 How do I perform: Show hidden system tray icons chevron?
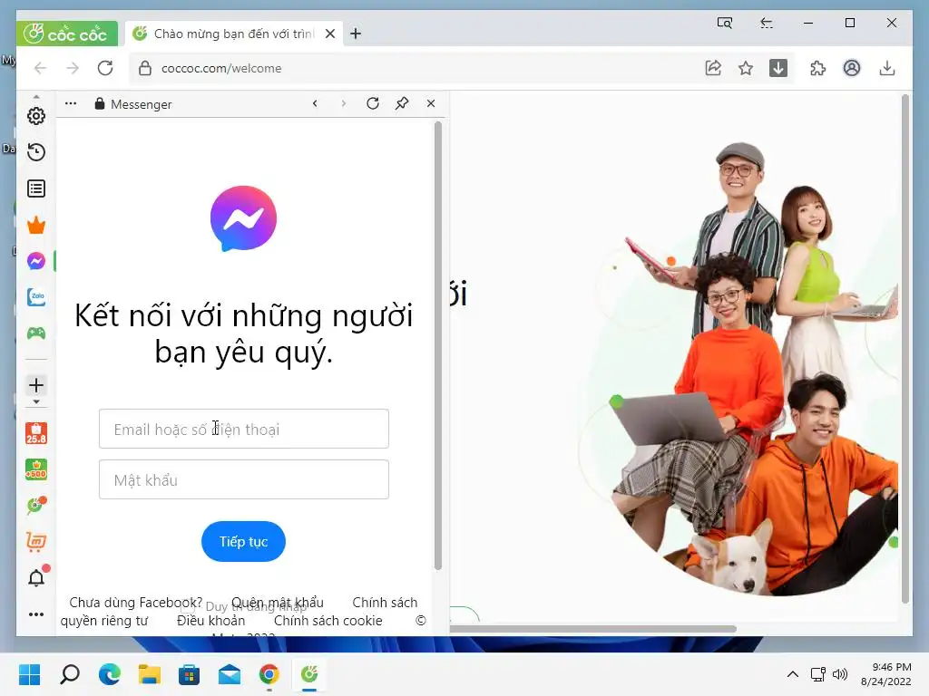pyautogui.click(x=793, y=674)
